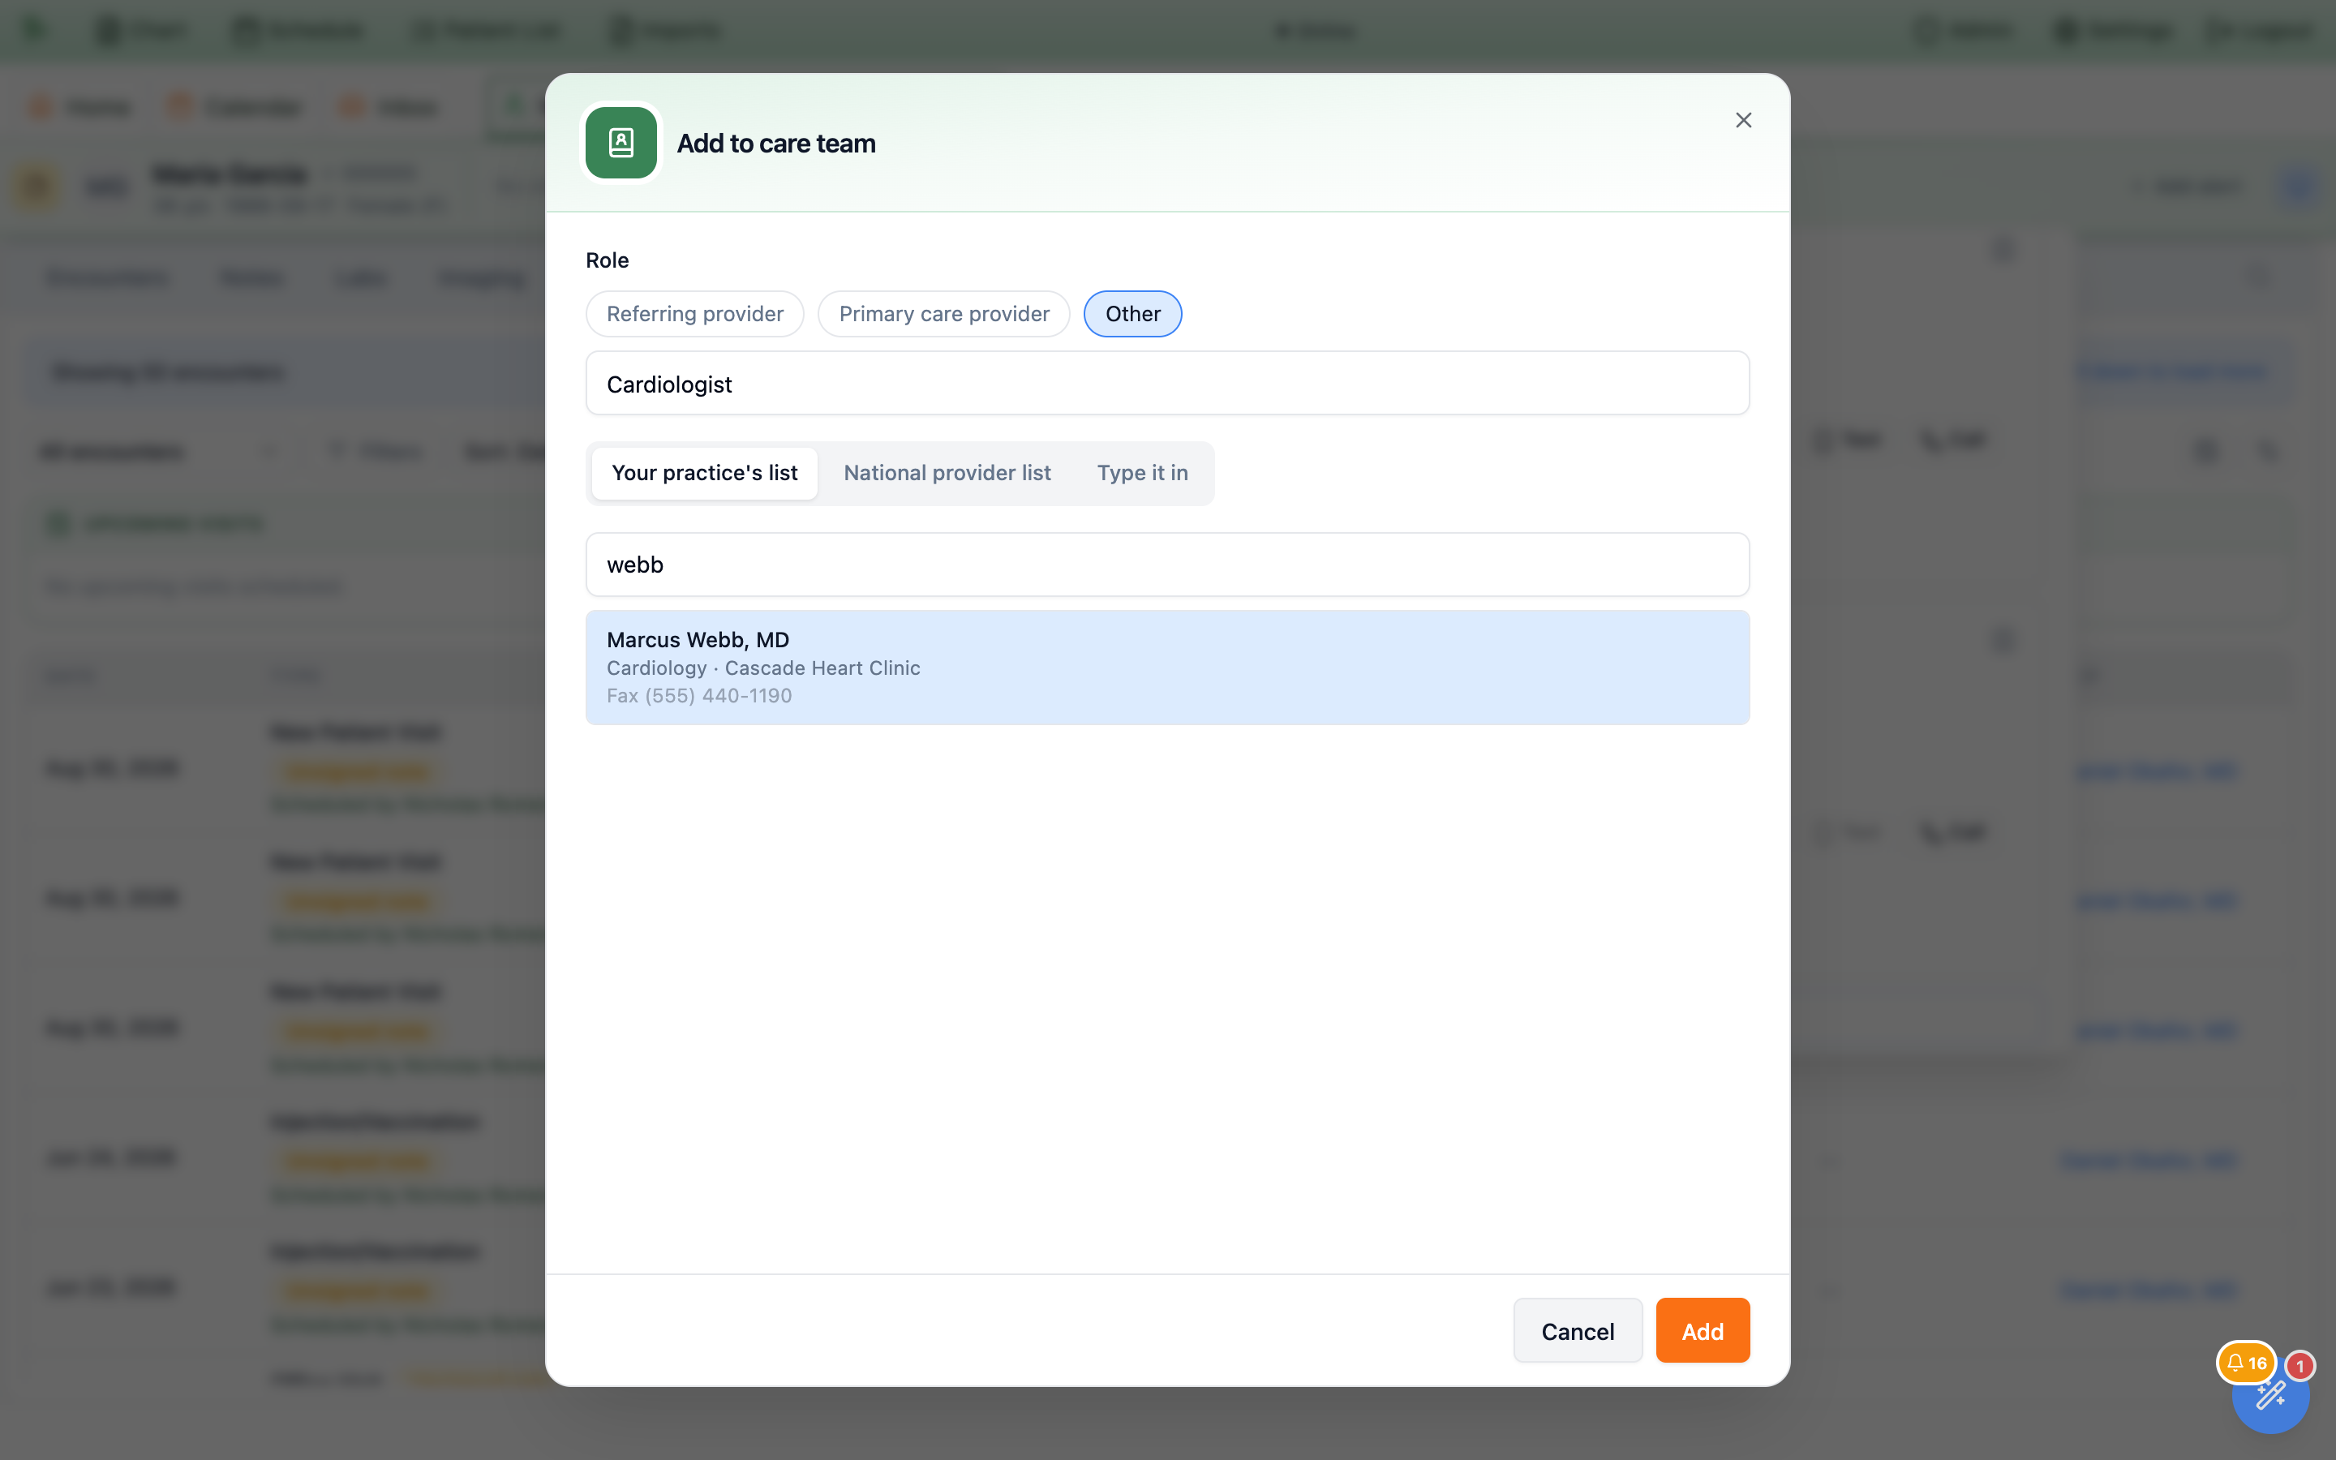Focus the webb provider search field

[x=1167, y=565]
